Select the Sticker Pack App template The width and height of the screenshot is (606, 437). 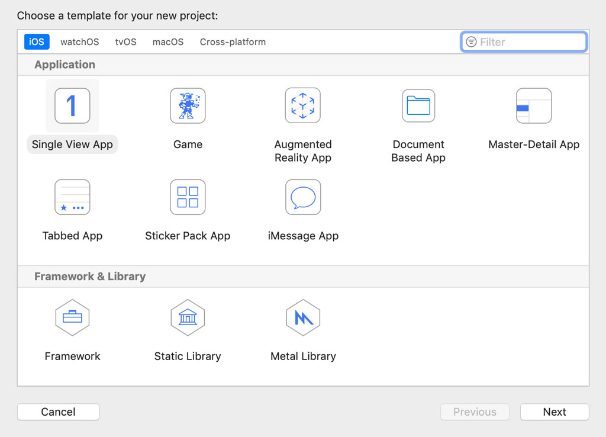(x=188, y=197)
